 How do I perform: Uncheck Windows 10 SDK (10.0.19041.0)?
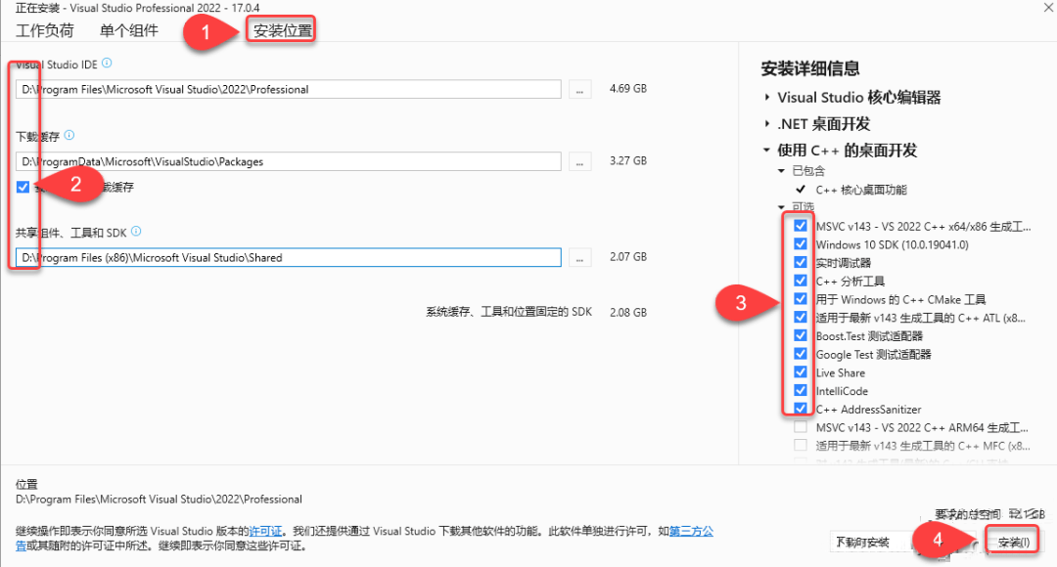[801, 243]
